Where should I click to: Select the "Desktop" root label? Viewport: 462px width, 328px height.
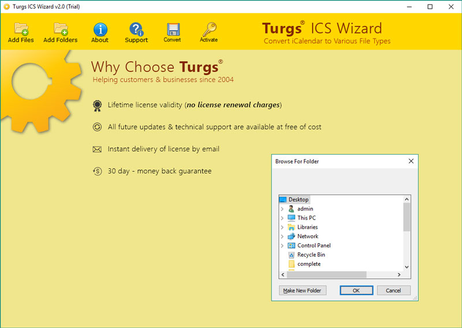pyautogui.click(x=299, y=199)
